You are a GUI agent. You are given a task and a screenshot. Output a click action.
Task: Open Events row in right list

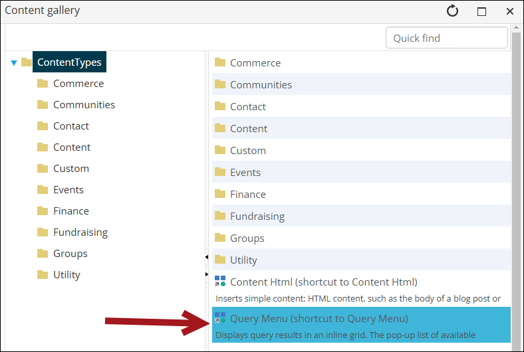(361, 172)
